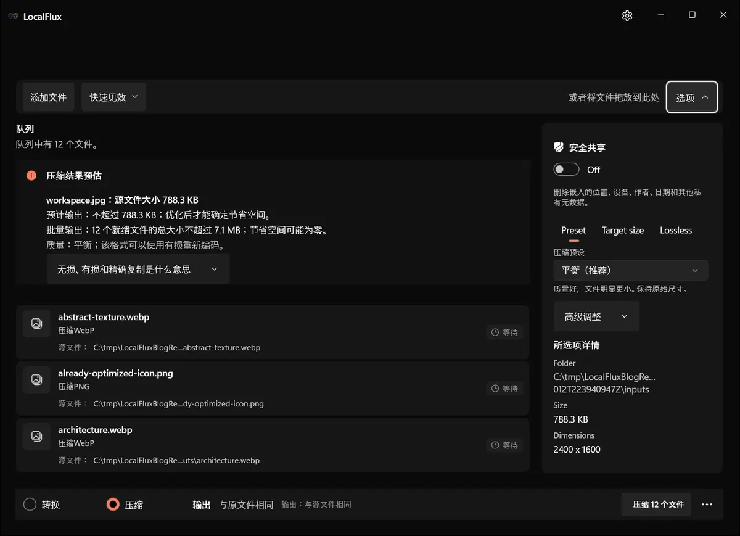Click source path ending dy-optimized-icon.png
Screen dimensions: 740x536
point(179,404)
